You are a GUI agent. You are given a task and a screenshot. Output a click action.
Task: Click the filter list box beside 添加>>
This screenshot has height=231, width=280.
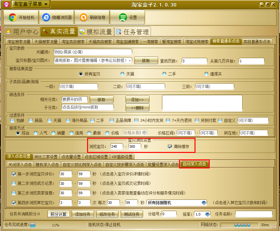point(202,103)
